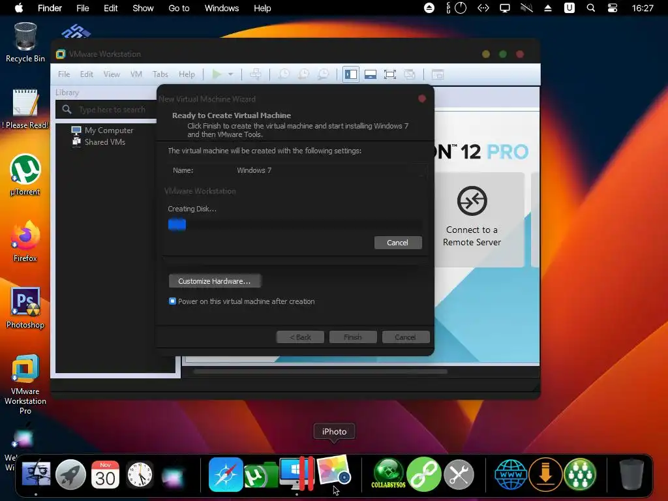Open the Windows monitor (Parallels) dock icon

[297, 474]
